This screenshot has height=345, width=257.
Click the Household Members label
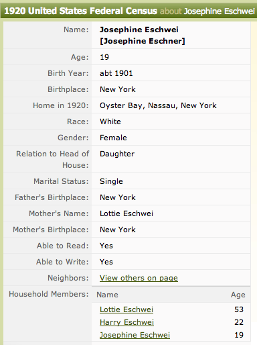coord(49,294)
